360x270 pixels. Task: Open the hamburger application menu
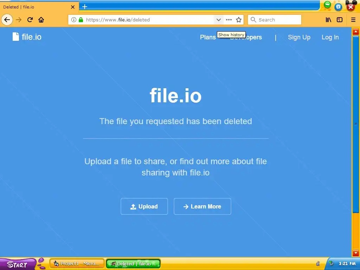point(353,20)
